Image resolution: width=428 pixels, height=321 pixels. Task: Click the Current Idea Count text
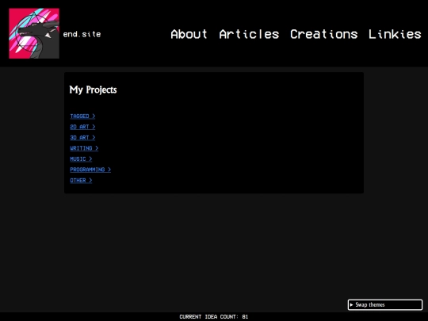pyautogui.click(x=214, y=316)
